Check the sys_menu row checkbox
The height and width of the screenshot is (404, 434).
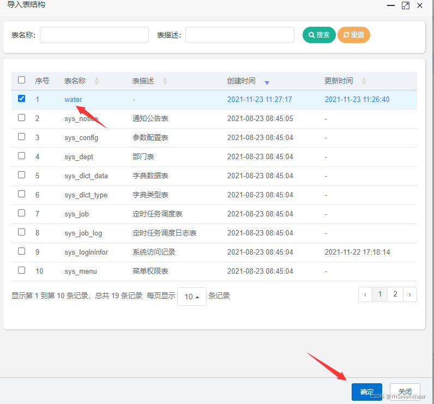22,270
